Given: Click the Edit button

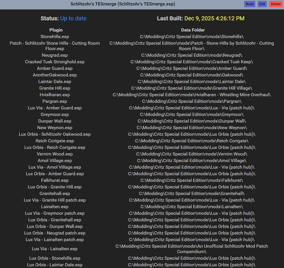Looking at the screenshot, I should click(x=262, y=4).
